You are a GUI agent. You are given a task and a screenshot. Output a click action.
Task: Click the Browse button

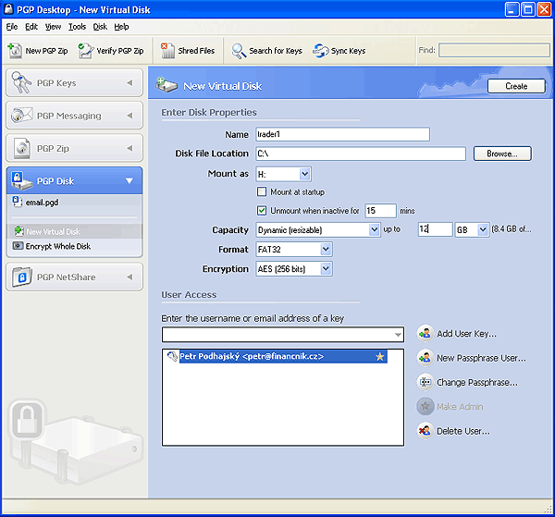point(502,154)
